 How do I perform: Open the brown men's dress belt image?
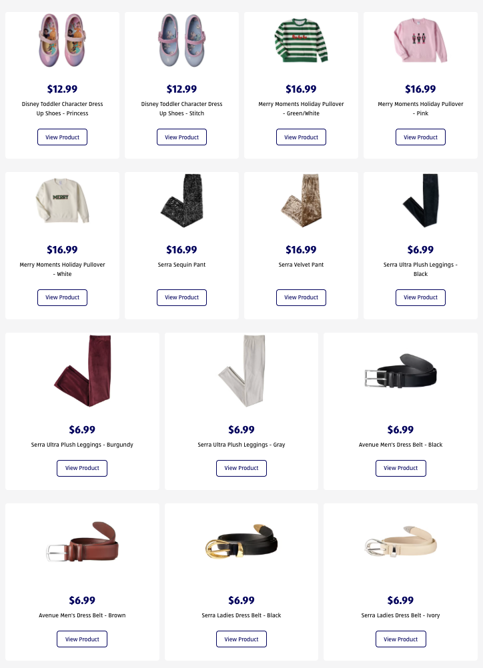click(x=82, y=541)
